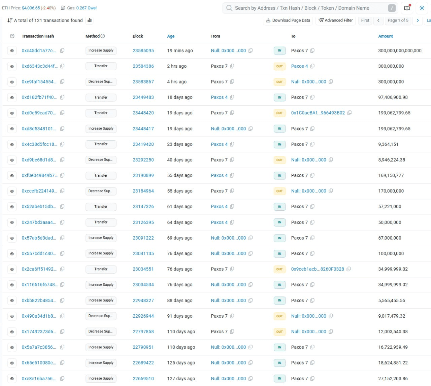Preview transaction 0xd6343c3d44f with eye icon
The image size is (431, 386).
tap(12, 66)
